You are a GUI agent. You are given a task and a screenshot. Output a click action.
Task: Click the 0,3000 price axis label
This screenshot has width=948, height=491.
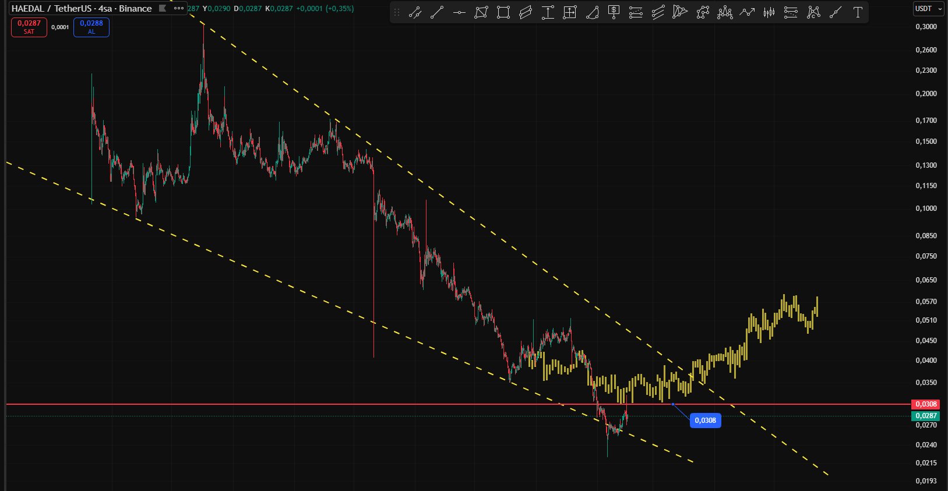point(926,27)
